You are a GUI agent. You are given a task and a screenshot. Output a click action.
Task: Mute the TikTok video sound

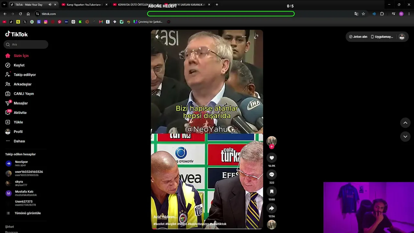(157, 37)
